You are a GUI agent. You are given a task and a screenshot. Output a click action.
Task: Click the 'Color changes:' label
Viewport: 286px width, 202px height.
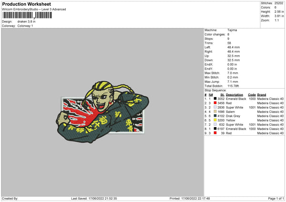click(215, 34)
